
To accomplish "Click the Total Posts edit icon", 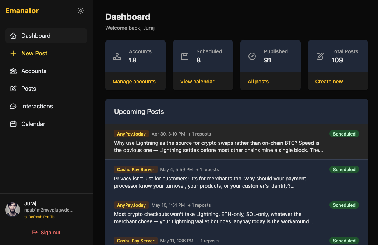I will 320,56.
